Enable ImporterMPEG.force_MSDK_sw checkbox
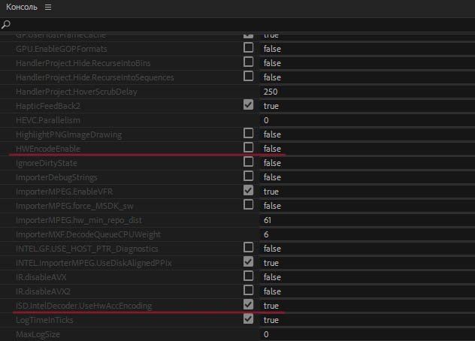 click(249, 205)
